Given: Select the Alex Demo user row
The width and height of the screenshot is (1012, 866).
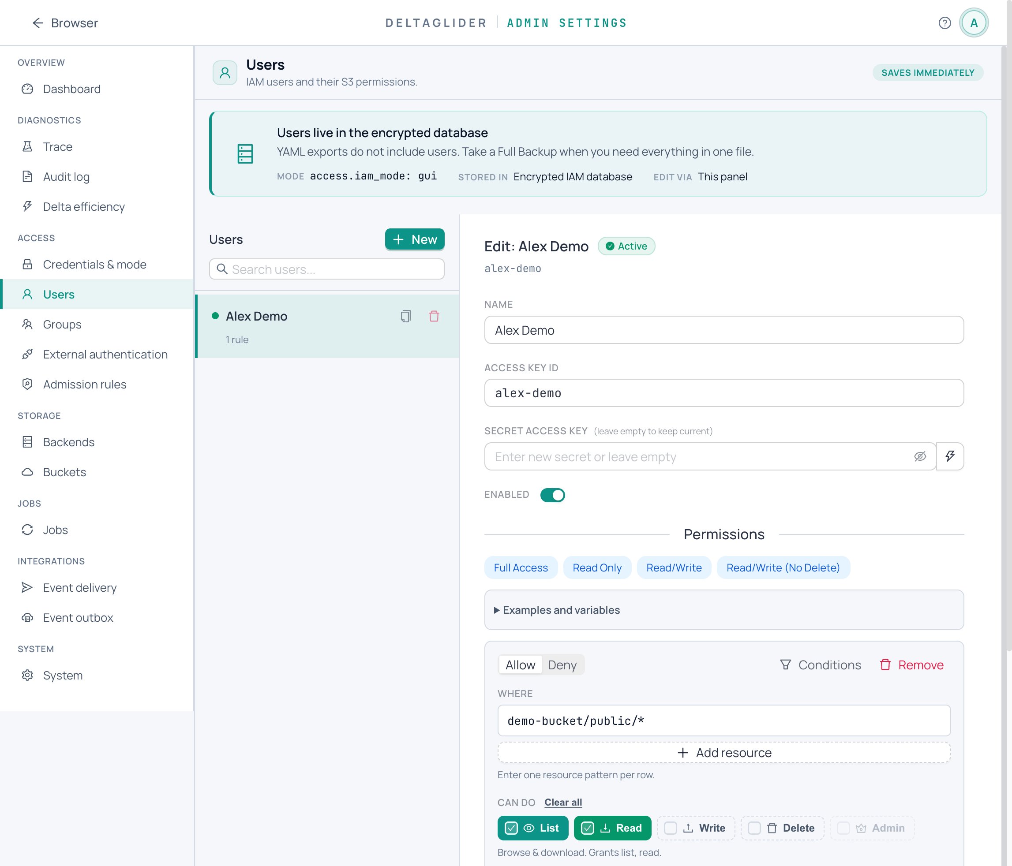Looking at the screenshot, I should (x=327, y=326).
